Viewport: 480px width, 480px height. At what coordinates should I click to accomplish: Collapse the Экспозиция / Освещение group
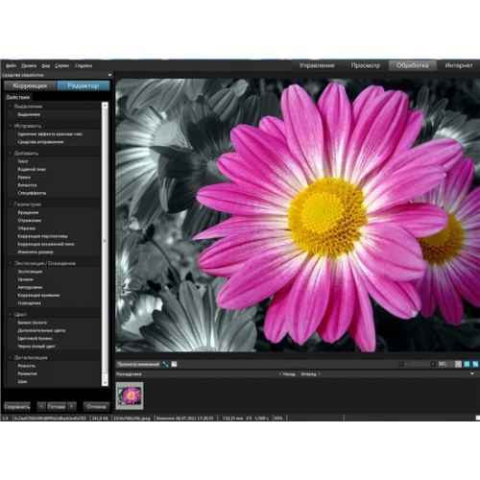click(11, 263)
